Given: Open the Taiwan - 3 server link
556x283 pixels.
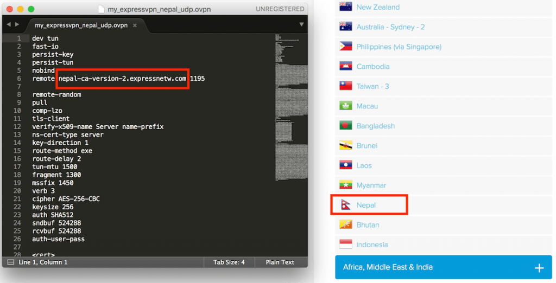Looking at the screenshot, I should point(372,86).
